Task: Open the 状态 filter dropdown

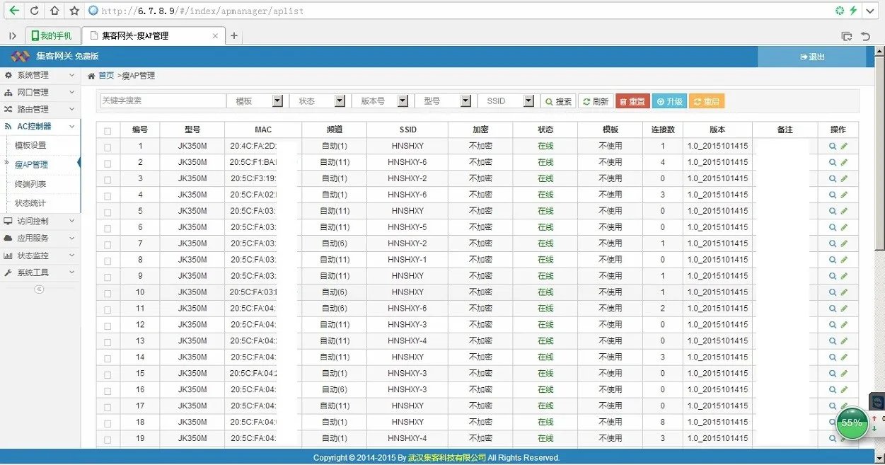Action: 320,101
